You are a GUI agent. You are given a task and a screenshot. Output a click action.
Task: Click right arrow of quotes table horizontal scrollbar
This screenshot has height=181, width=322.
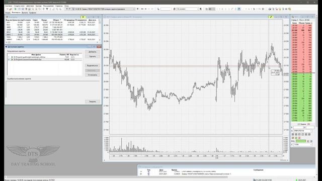tap(97, 42)
